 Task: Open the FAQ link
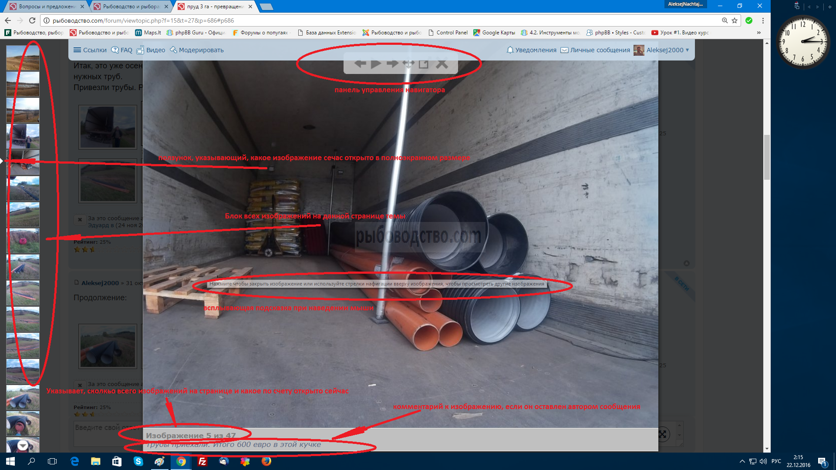(x=122, y=50)
